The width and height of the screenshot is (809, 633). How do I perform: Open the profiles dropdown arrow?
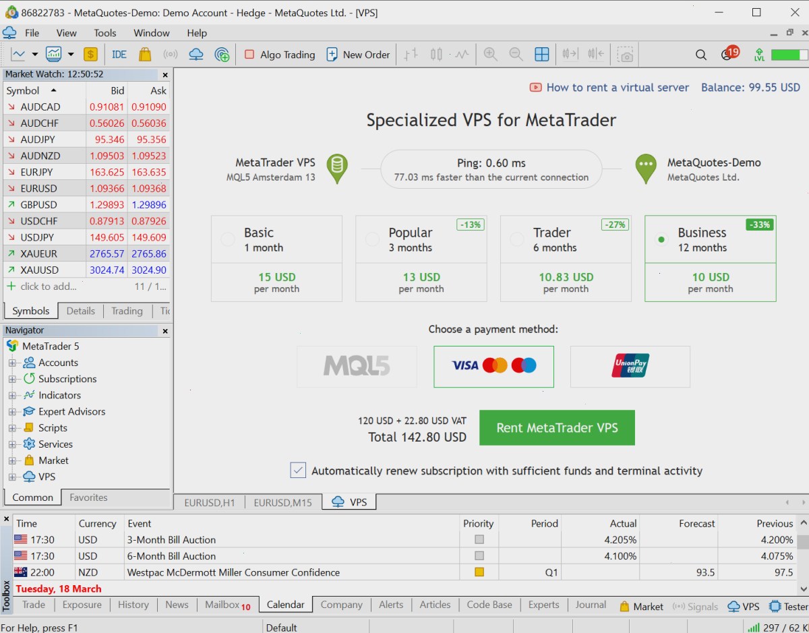pyautogui.click(x=70, y=55)
